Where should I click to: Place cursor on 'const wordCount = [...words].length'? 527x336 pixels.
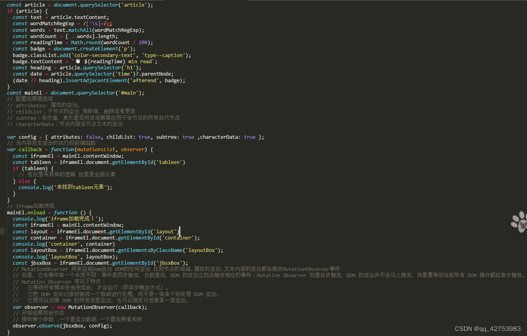point(65,36)
